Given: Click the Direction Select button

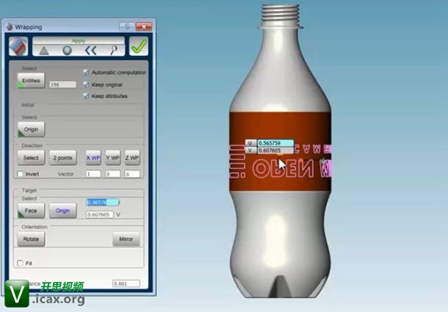Looking at the screenshot, I should coord(31,158).
